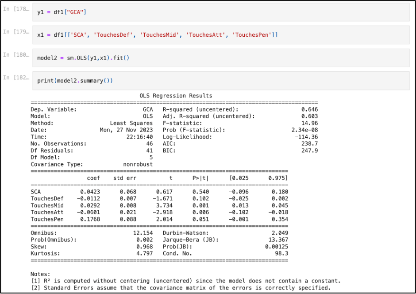
Task: Click the print(model2.summary()) code cell
Action: pos(221,81)
